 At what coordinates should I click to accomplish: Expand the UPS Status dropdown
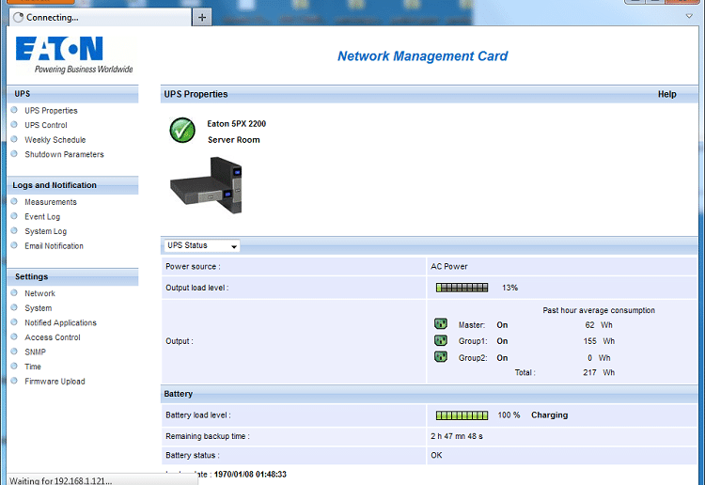coord(201,245)
